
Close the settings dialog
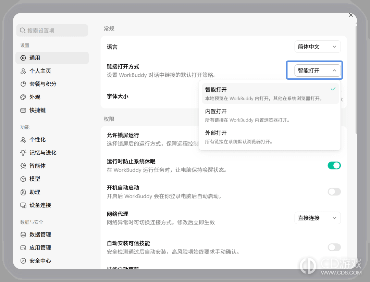tap(351, 15)
